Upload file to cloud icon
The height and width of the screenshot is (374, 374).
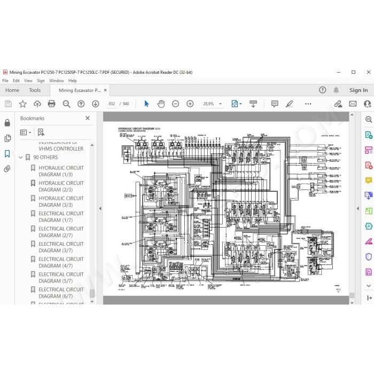[37, 104]
